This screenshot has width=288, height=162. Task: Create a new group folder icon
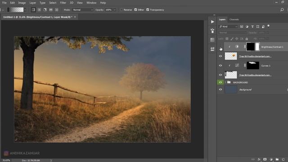tap(277, 159)
